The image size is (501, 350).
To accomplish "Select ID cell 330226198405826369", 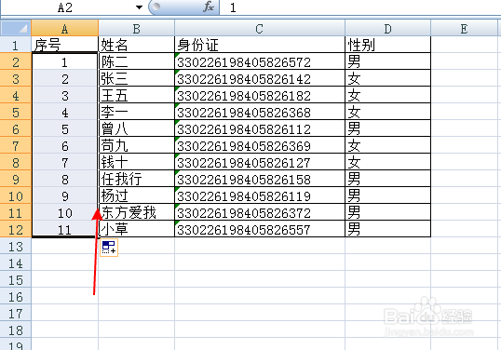I will pyautogui.click(x=260, y=145).
